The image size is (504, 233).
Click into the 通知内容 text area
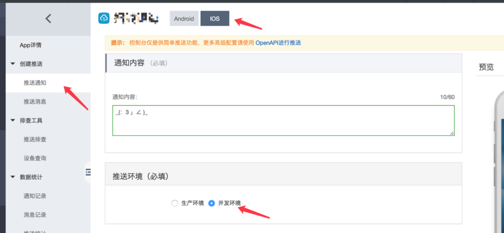pyautogui.click(x=283, y=120)
